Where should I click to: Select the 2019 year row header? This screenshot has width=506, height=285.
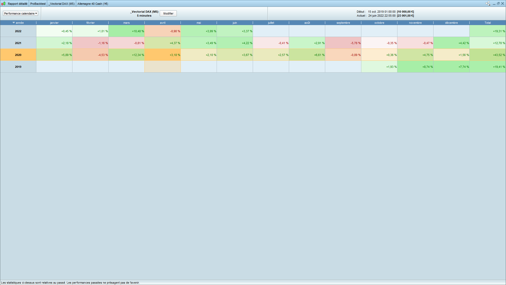(18, 67)
